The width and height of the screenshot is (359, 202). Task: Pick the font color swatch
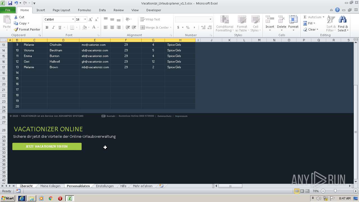94,27
